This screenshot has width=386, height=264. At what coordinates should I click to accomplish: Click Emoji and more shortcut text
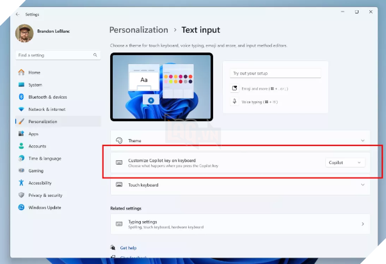(x=264, y=88)
